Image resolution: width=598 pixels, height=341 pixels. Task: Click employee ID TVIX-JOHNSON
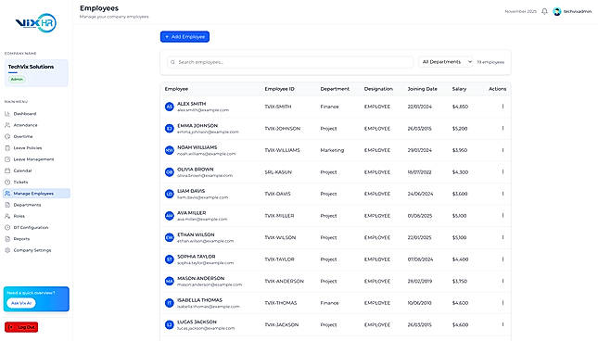click(282, 129)
